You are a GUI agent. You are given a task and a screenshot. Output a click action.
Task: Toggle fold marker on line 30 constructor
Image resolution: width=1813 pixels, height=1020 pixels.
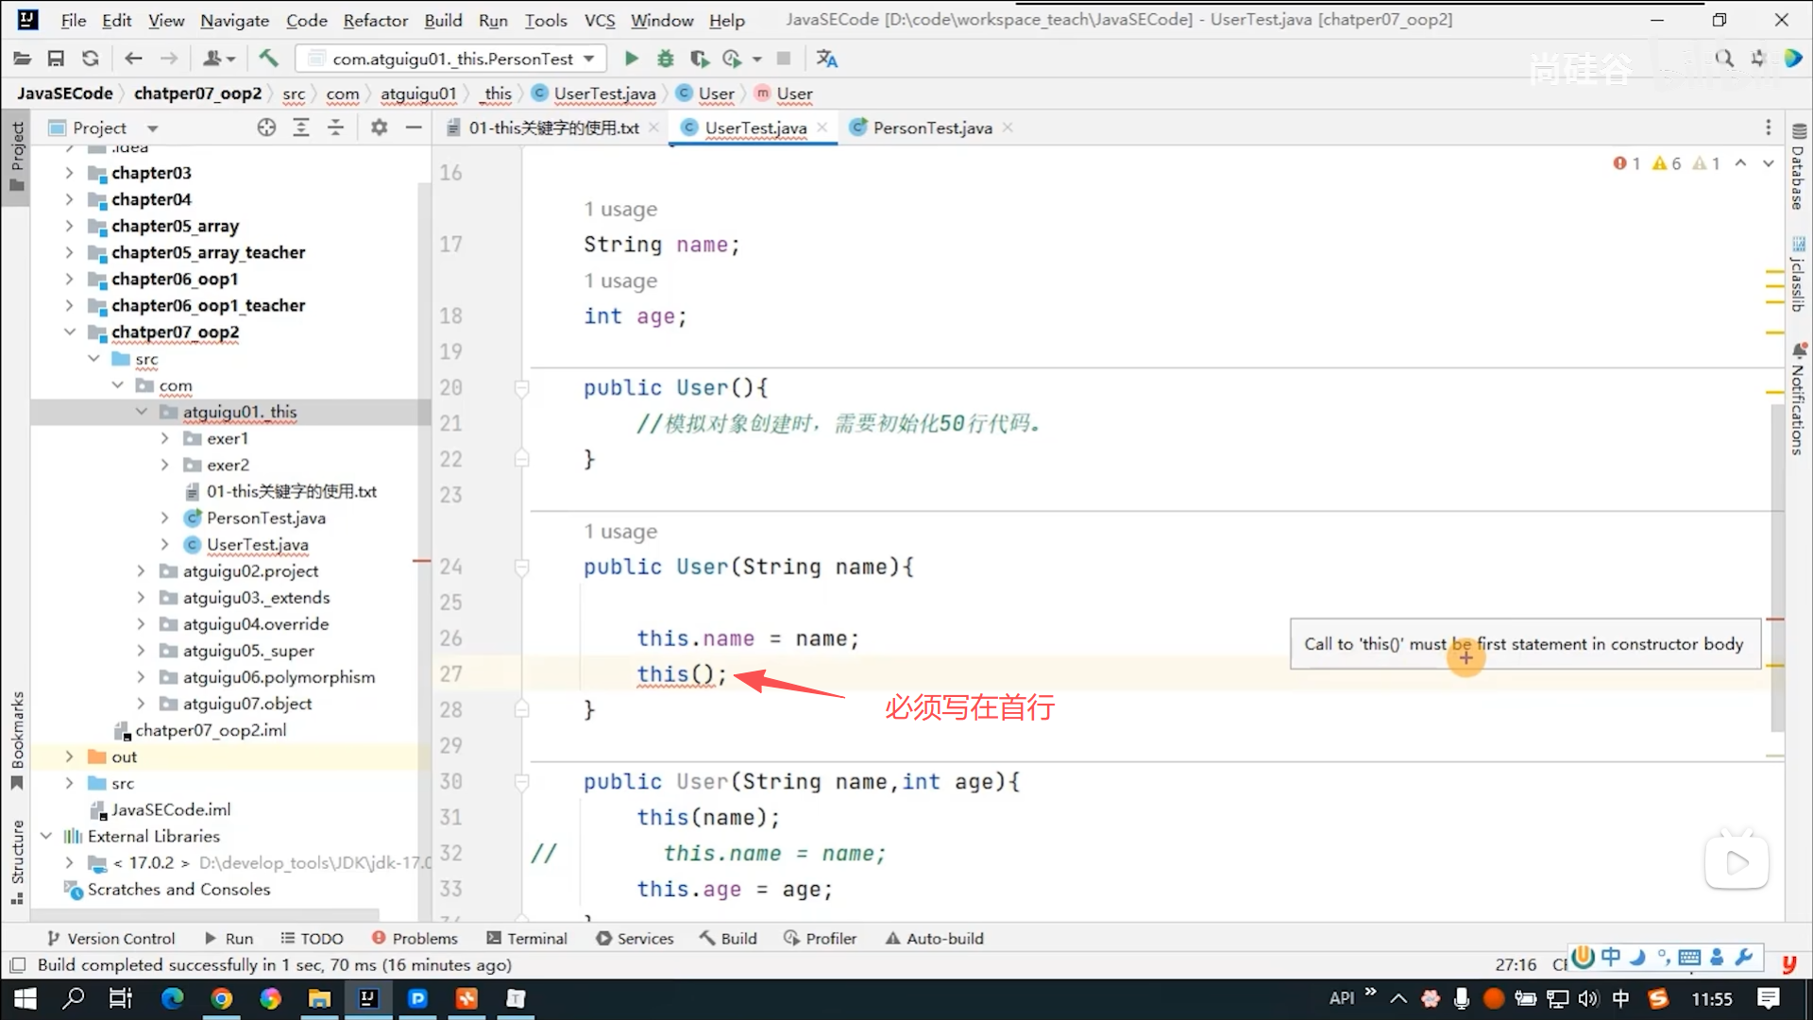521,782
